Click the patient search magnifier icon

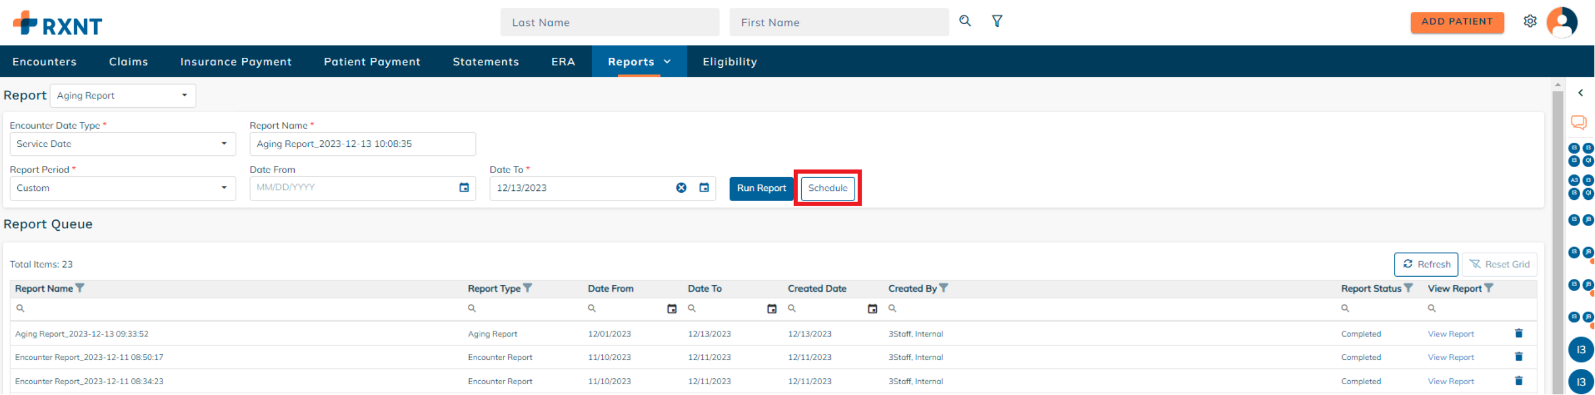click(x=965, y=21)
